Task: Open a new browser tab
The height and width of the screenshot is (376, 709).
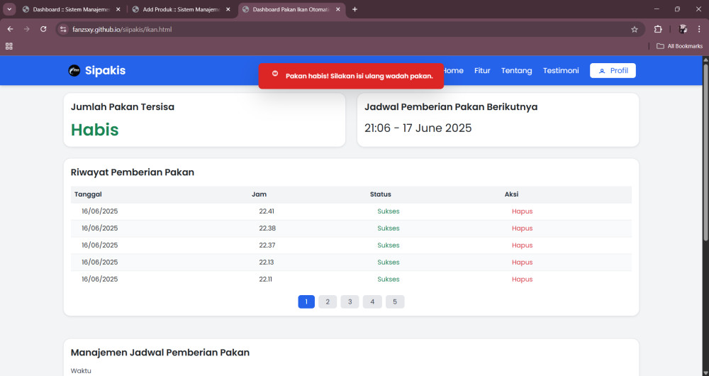Action: point(354,9)
